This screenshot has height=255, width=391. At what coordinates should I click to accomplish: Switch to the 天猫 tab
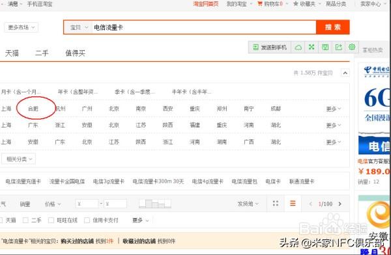click(12, 53)
